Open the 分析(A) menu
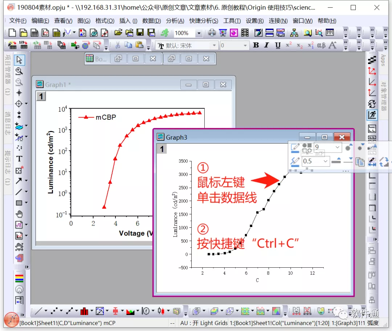Image resolution: width=392 pixels, height=331 pixels. [175, 21]
